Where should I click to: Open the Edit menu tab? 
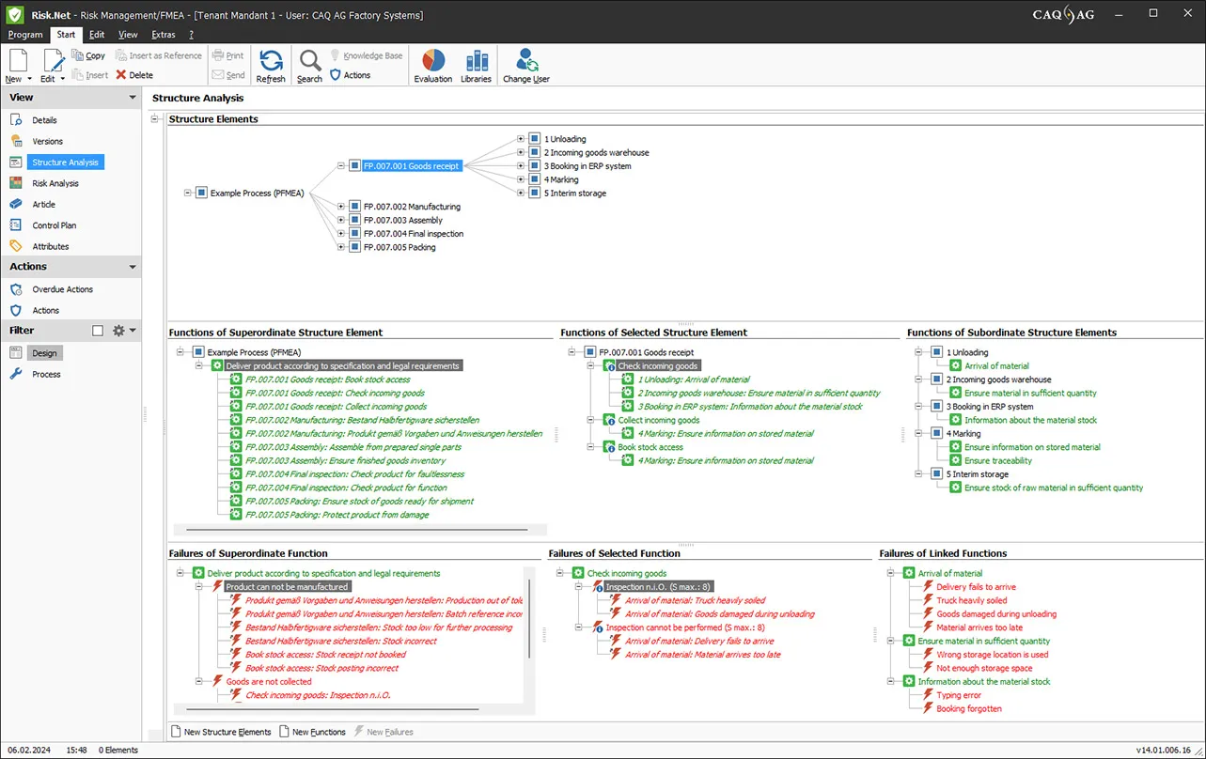(x=97, y=35)
